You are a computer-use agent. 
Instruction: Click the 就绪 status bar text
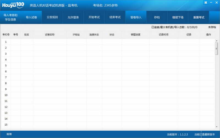[9, 134]
